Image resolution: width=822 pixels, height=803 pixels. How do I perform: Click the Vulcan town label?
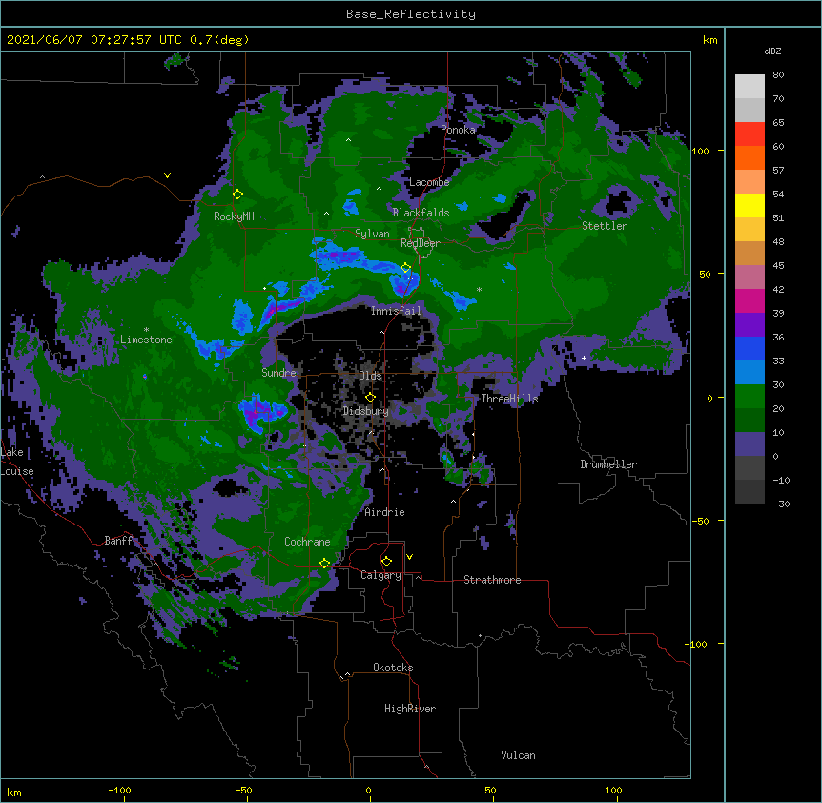click(x=518, y=755)
